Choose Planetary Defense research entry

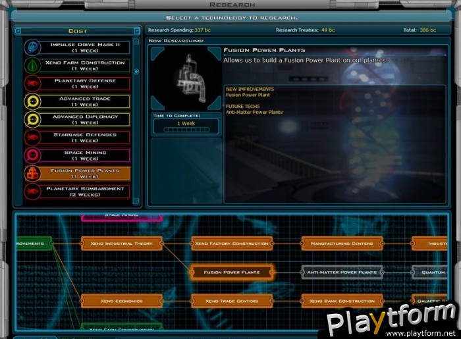[77, 84]
